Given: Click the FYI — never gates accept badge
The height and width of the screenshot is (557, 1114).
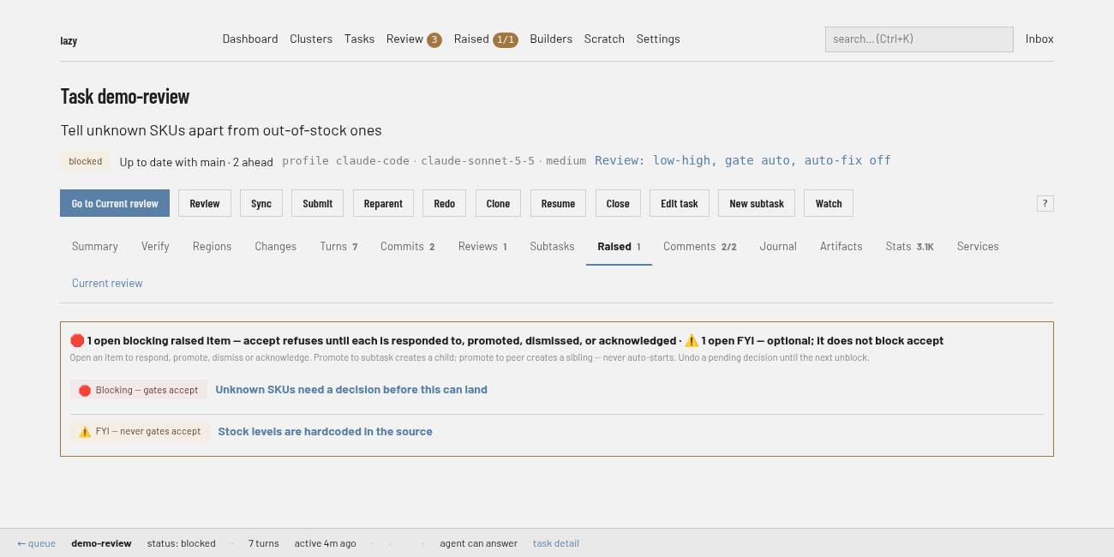Looking at the screenshot, I should [140, 432].
